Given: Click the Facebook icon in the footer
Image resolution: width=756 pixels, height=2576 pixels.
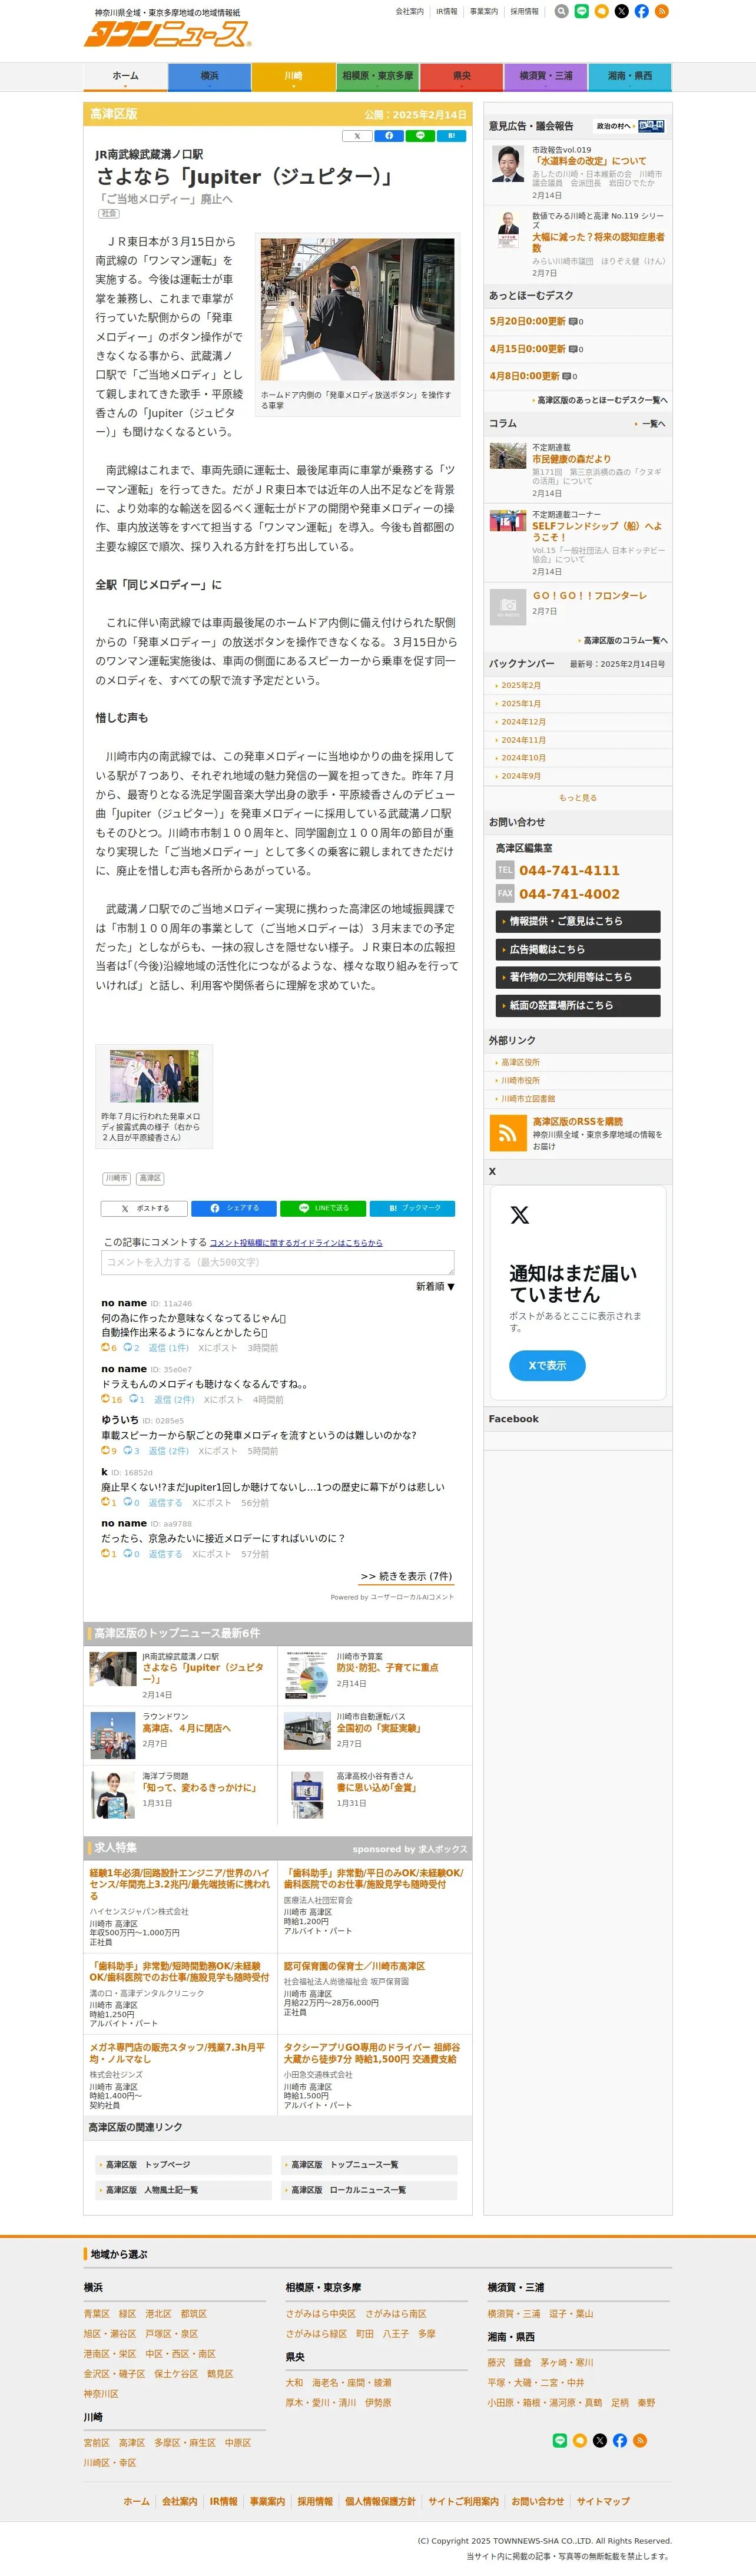Looking at the screenshot, I should pos(620,2441).
